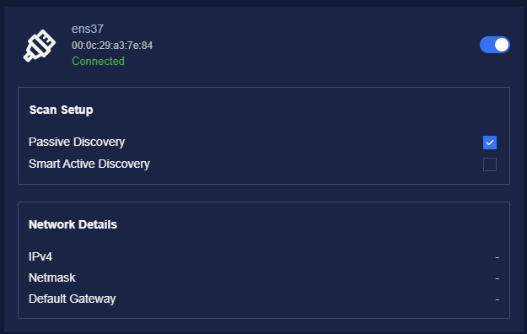The height and width of the screenshot is (334, 527).
Task: Click the Netmask dash value
Action: 497,279
